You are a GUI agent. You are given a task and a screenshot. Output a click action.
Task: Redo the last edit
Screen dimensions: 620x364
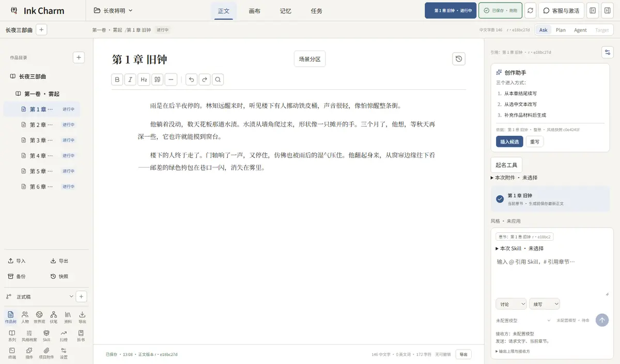pos(205,80)
